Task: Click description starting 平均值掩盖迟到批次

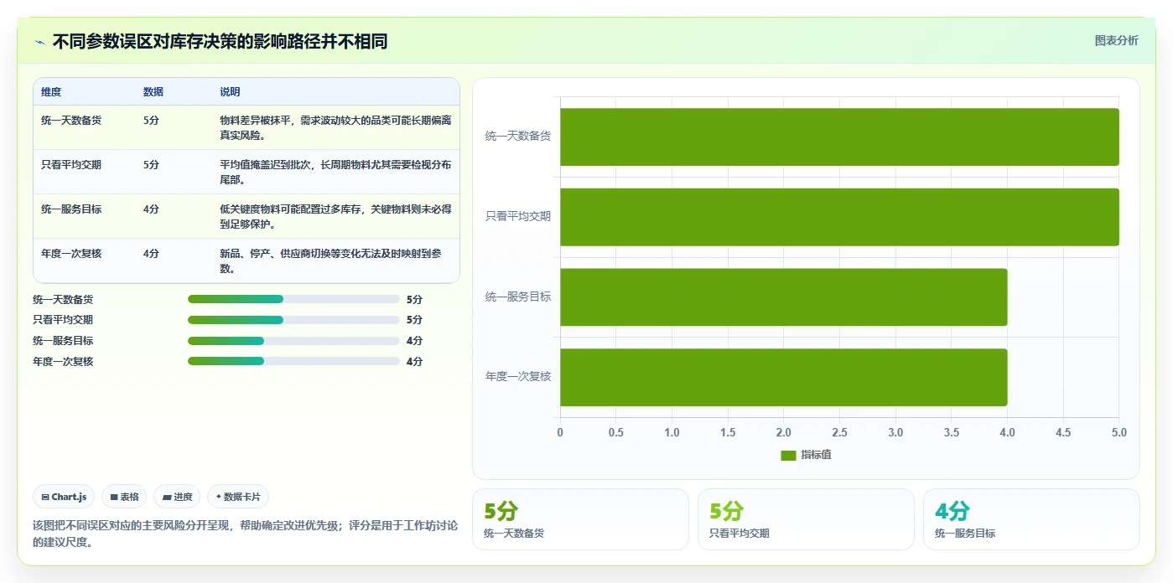Action: (x=335, y=172)
